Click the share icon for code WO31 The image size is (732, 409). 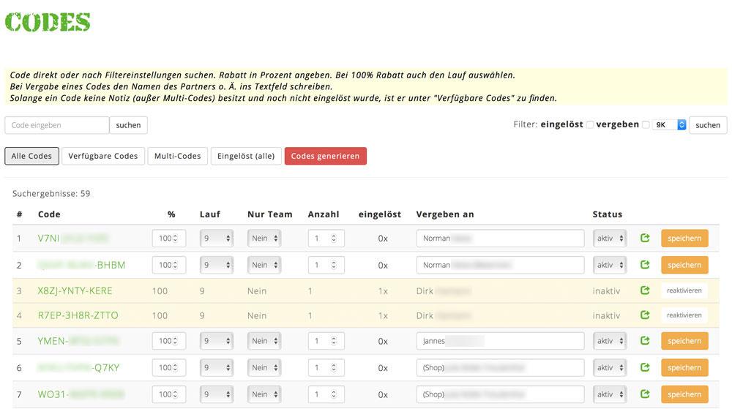645,394
